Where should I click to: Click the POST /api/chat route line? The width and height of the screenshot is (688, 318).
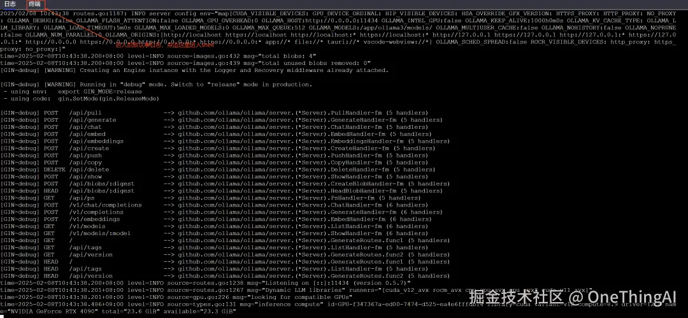(214, 127)
